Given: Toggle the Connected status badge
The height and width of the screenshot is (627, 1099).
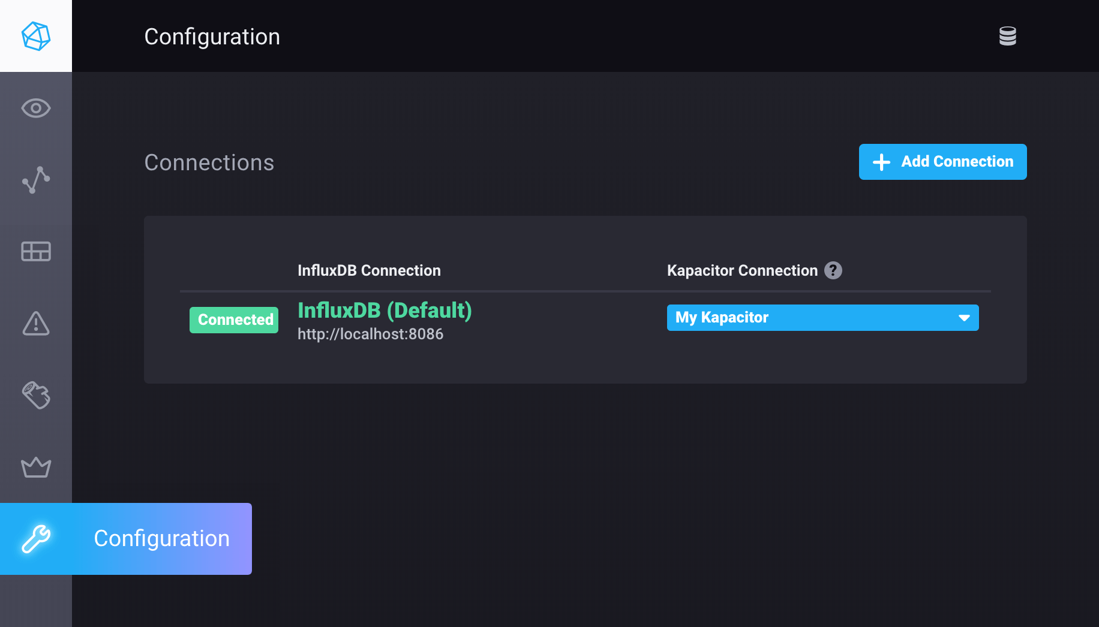Looking at the screenshot, I should [x=234, y=319].
